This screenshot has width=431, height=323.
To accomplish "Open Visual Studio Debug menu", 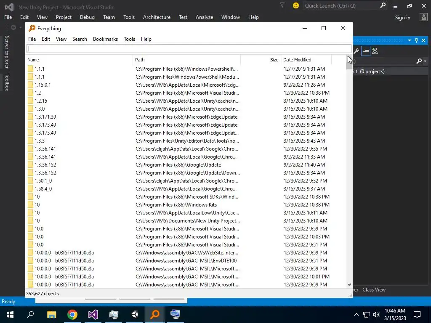I will [87, 17].
